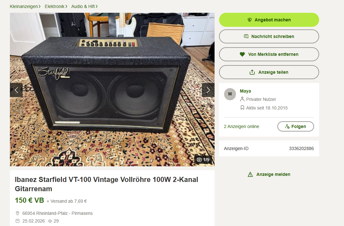344x226 pixels.
Task: Go to previous photo with left arrow
Action: coord(16,90)
